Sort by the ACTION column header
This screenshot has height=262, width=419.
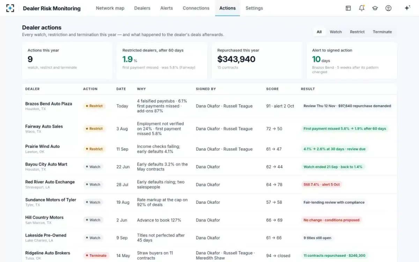[90, 89]
